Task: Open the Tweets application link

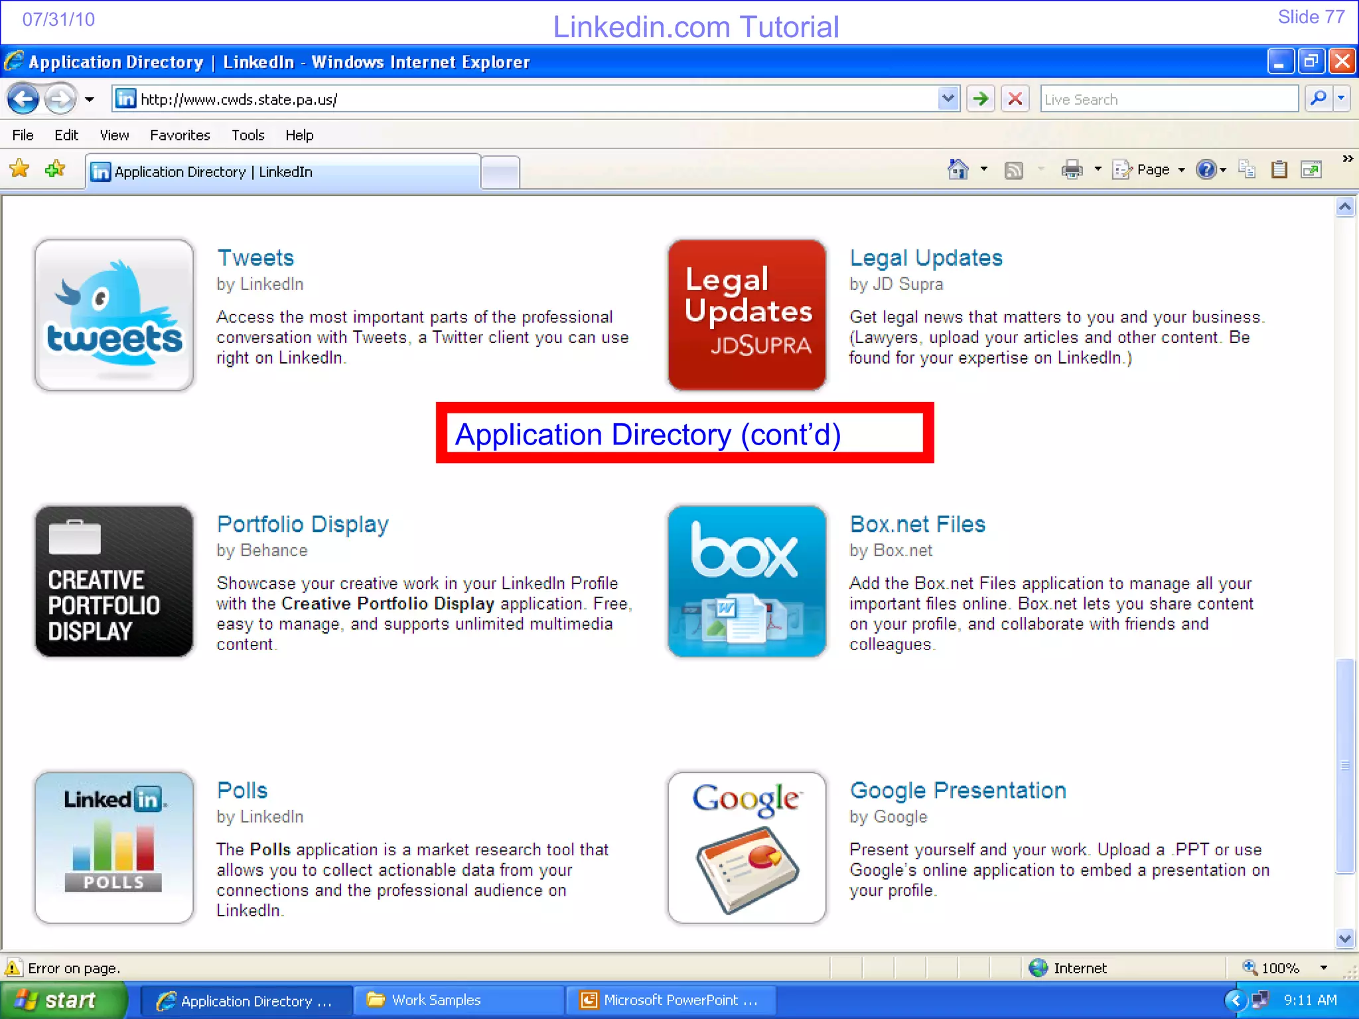Action: pyautogui.click(x=255, y=258)
